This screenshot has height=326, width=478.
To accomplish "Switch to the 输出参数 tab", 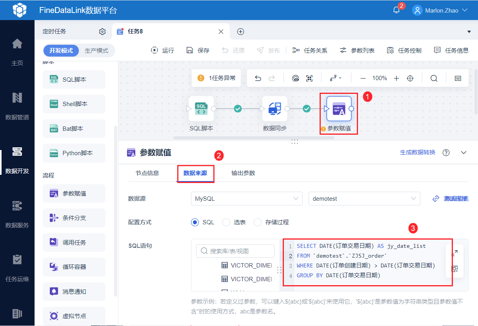I will tap(243, 173).
